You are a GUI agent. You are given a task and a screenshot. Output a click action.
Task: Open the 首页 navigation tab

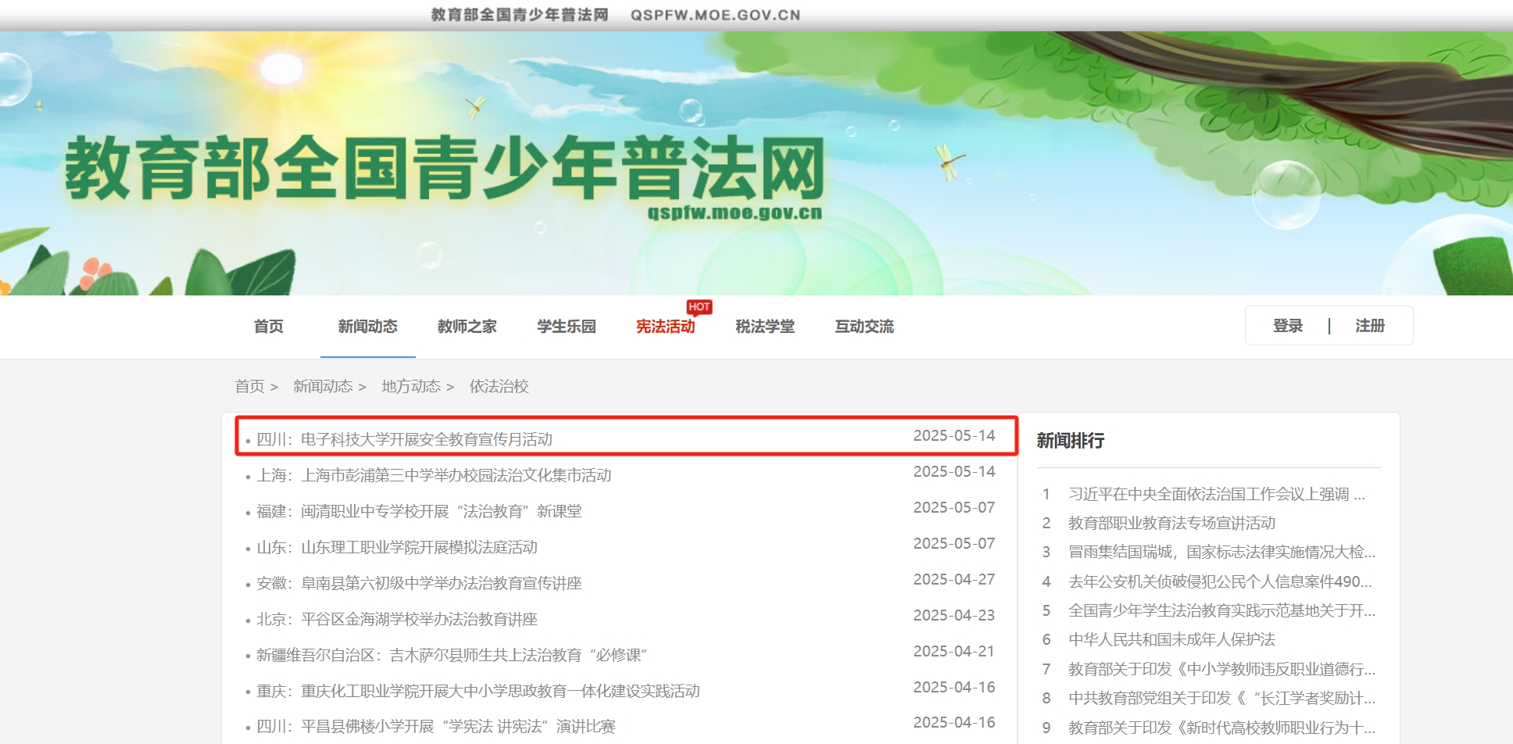click(268, 327)
